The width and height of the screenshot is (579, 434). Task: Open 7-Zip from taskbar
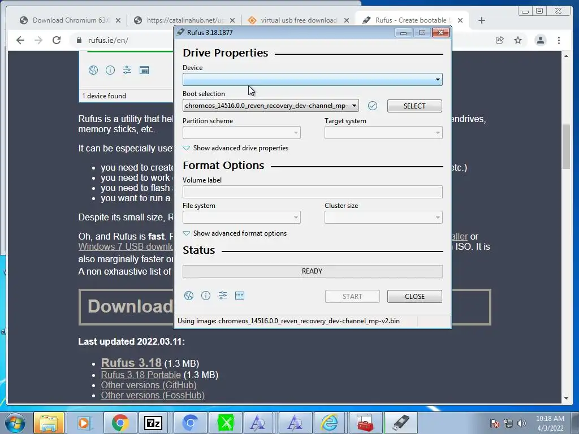coord(153,423)
